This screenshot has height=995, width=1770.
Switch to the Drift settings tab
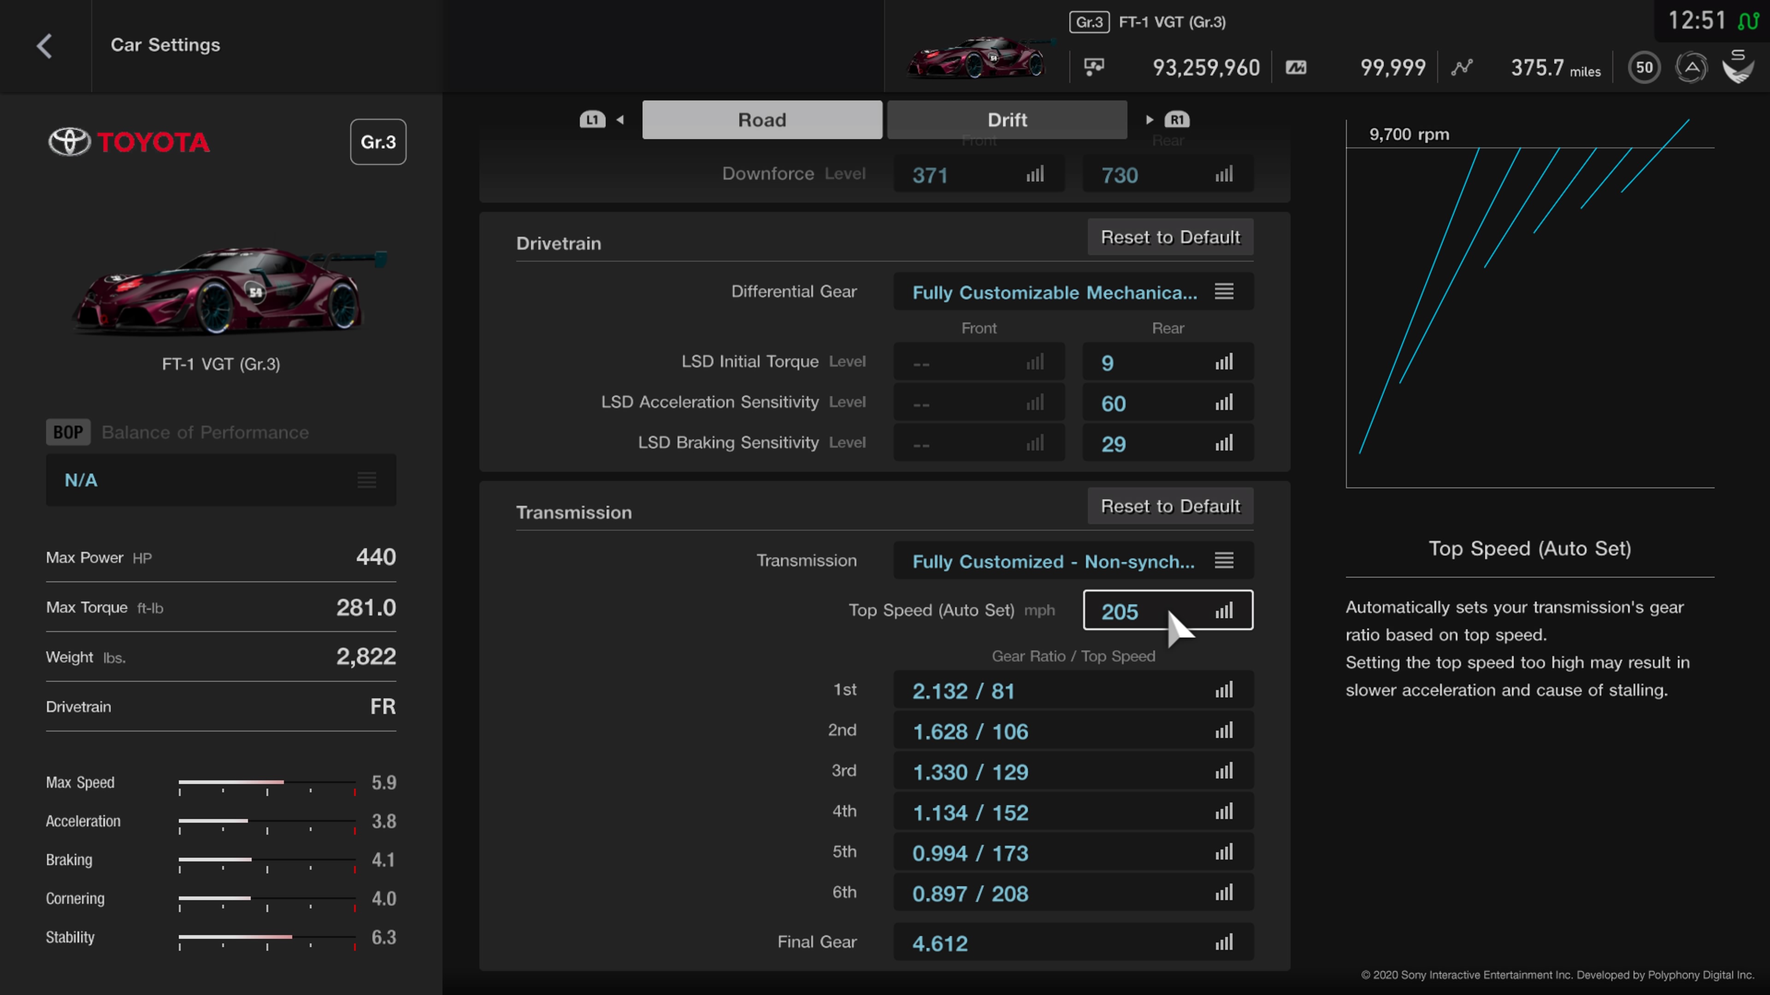1007,119
